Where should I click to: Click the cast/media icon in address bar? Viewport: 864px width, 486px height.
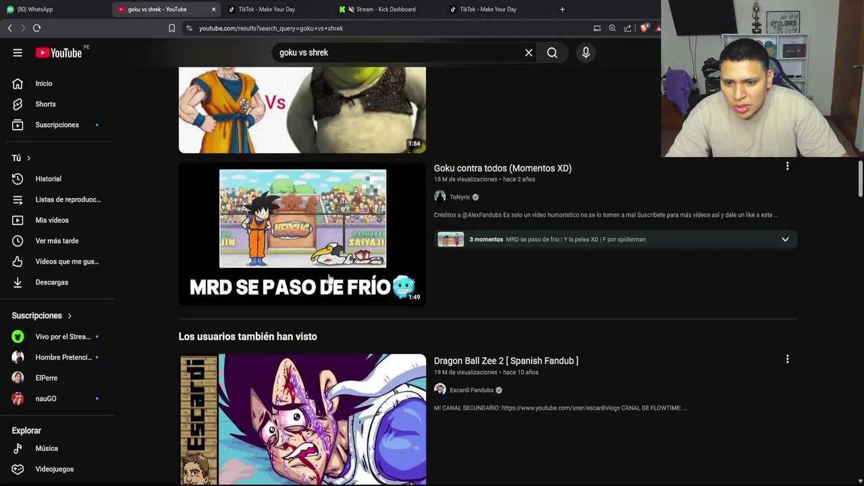[597, 28]
